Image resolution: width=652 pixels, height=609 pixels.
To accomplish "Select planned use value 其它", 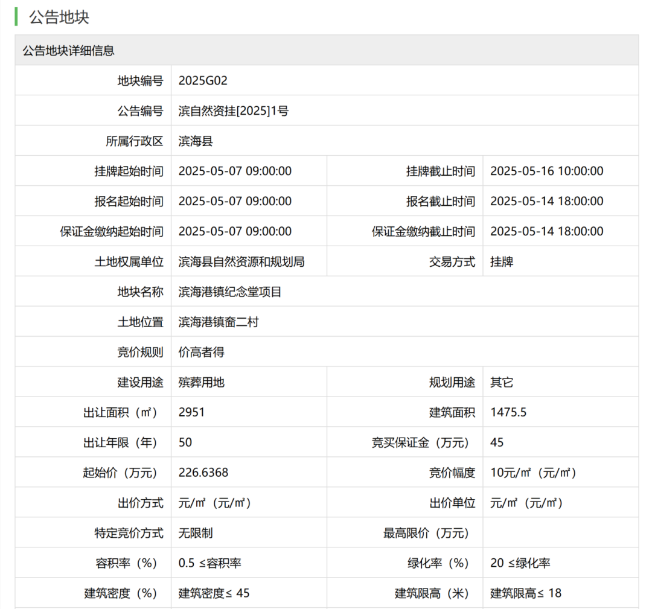I will click(x=502, y=383).
